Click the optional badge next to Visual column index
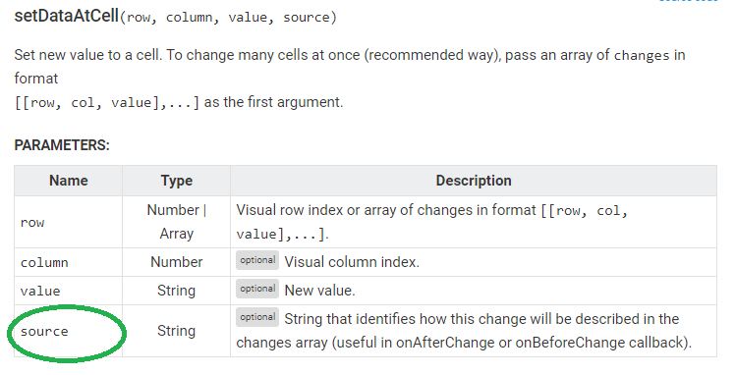Viewport: 735px width, 375px height. point(257,260)
